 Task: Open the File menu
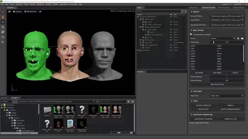click(2, 4)
